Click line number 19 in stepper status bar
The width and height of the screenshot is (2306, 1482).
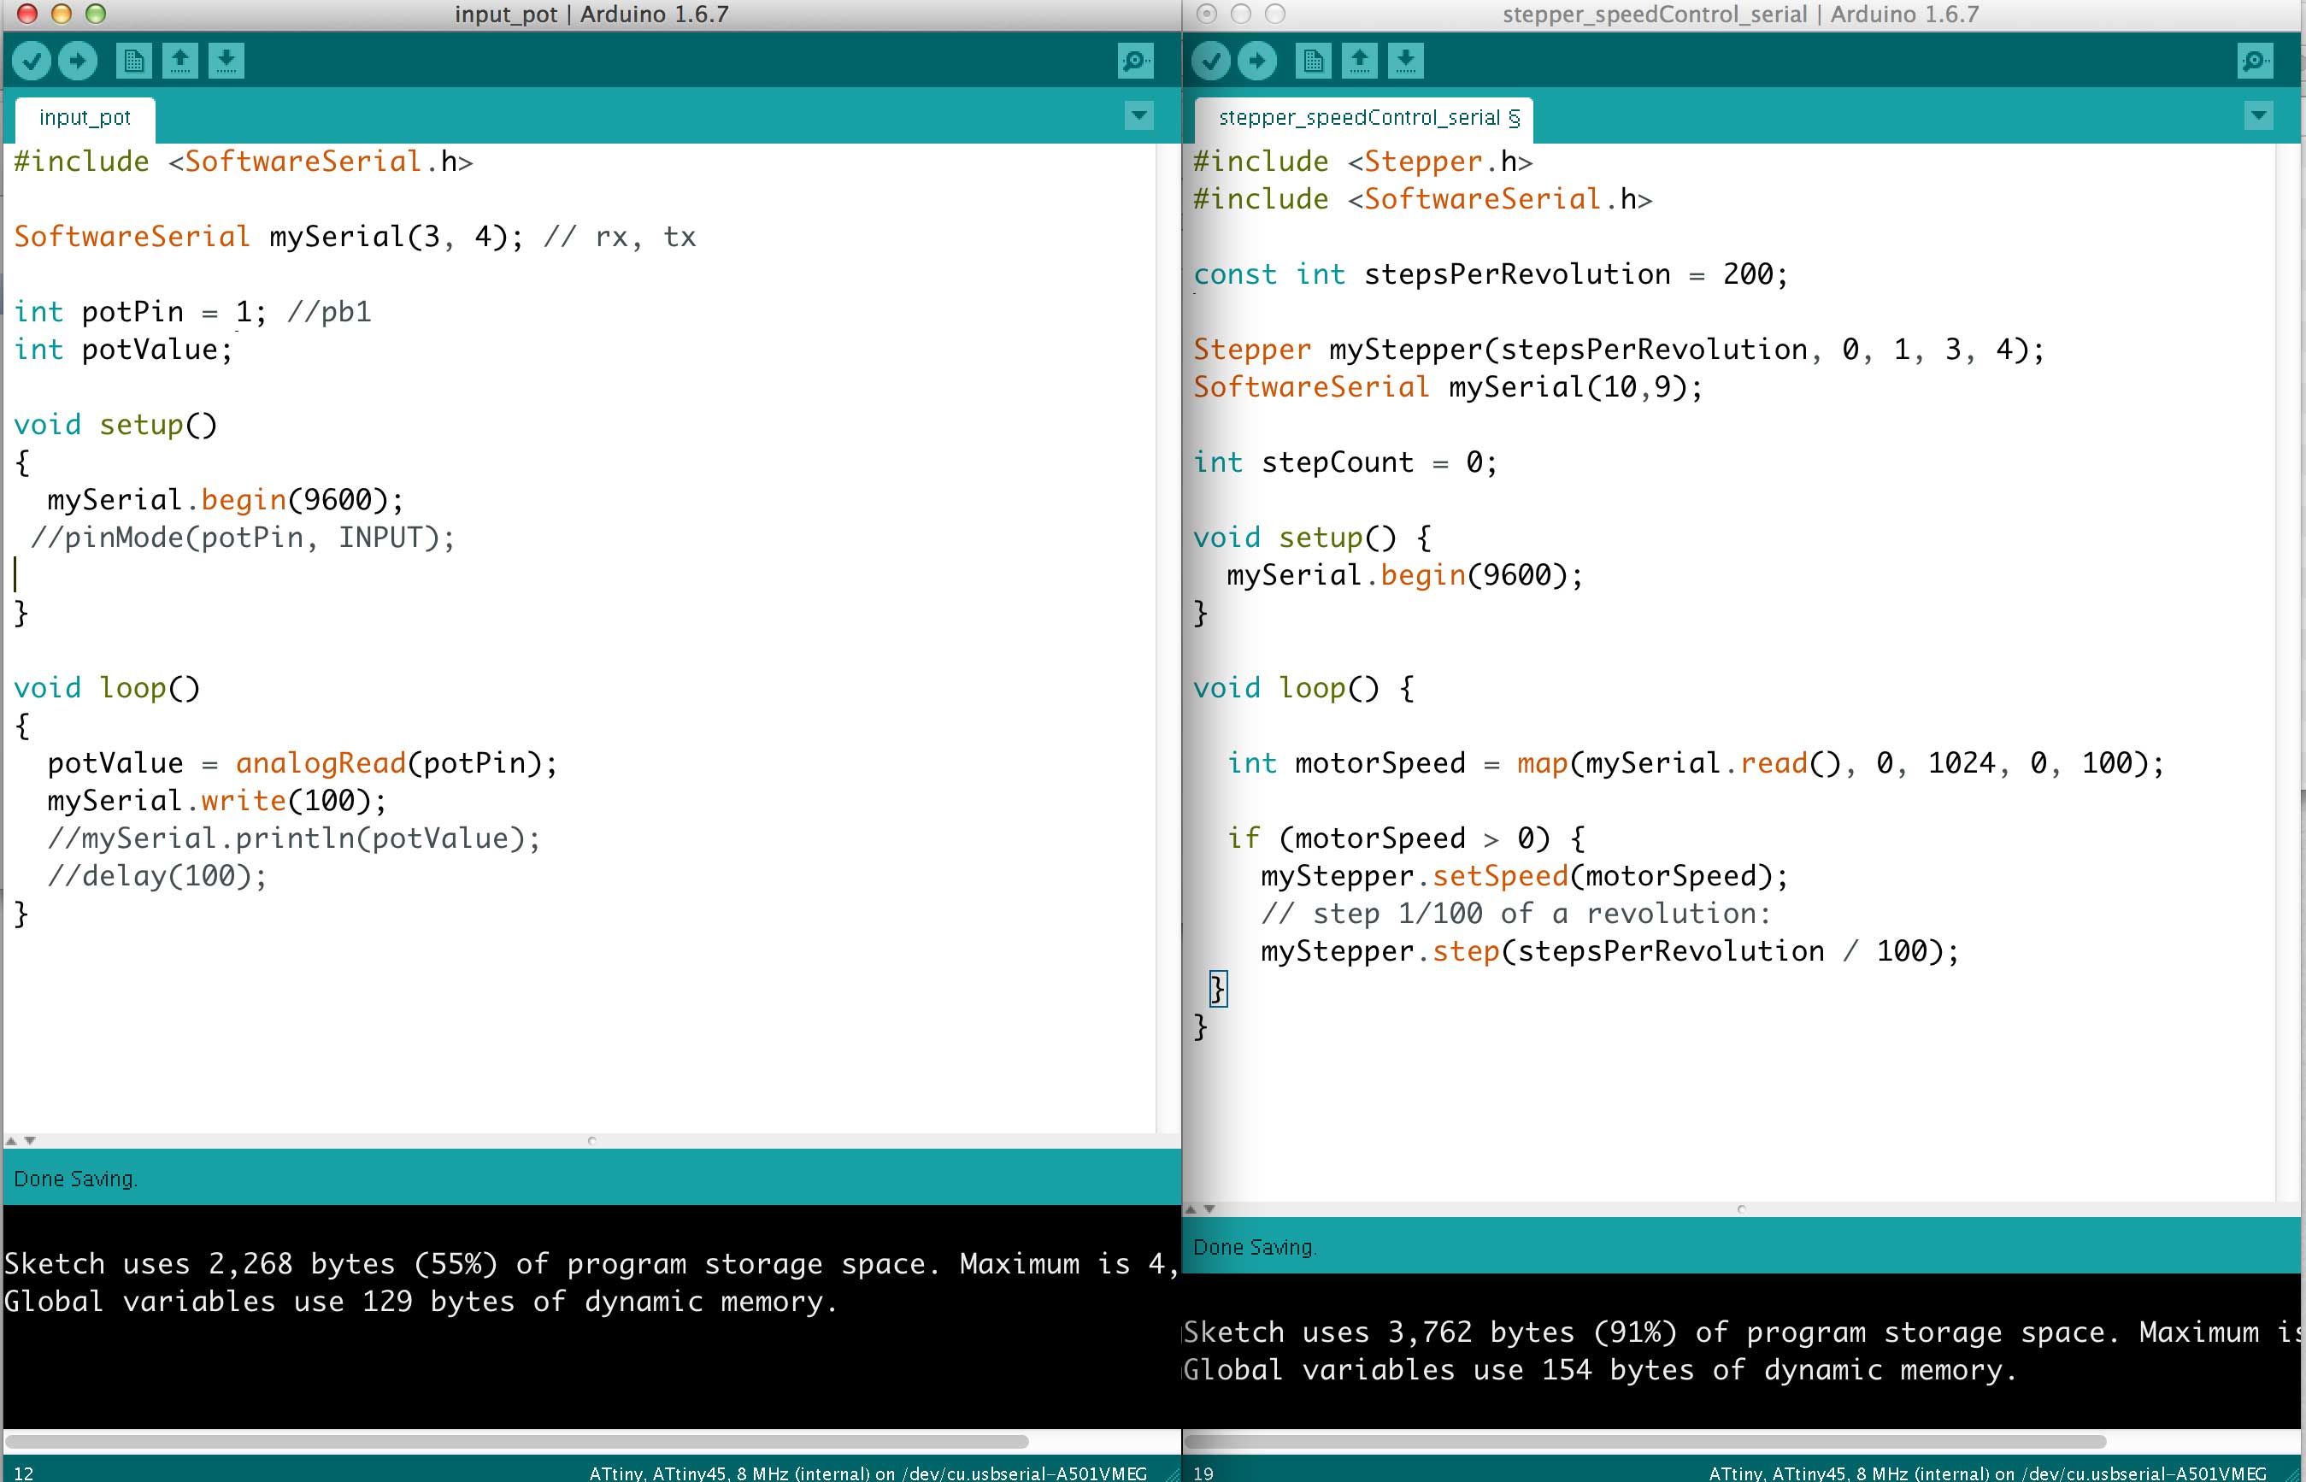[1203, 1473]
